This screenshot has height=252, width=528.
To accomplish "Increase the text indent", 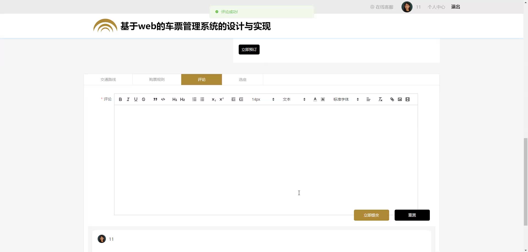I will 241,99.
